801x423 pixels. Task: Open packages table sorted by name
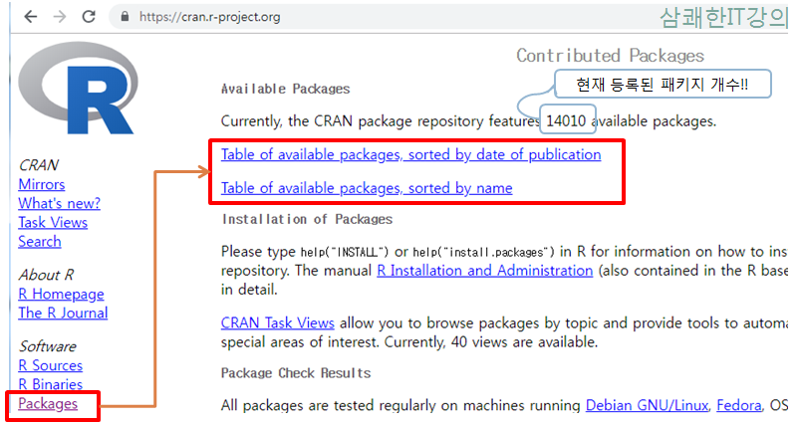pos(367,188)
